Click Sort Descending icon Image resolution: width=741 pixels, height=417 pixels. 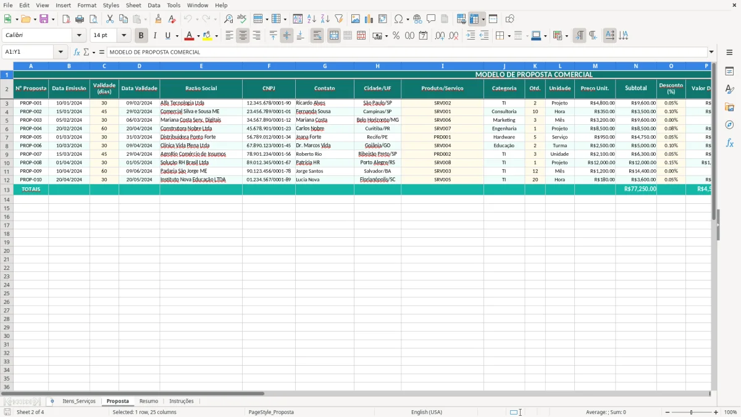tap(325, 19)
